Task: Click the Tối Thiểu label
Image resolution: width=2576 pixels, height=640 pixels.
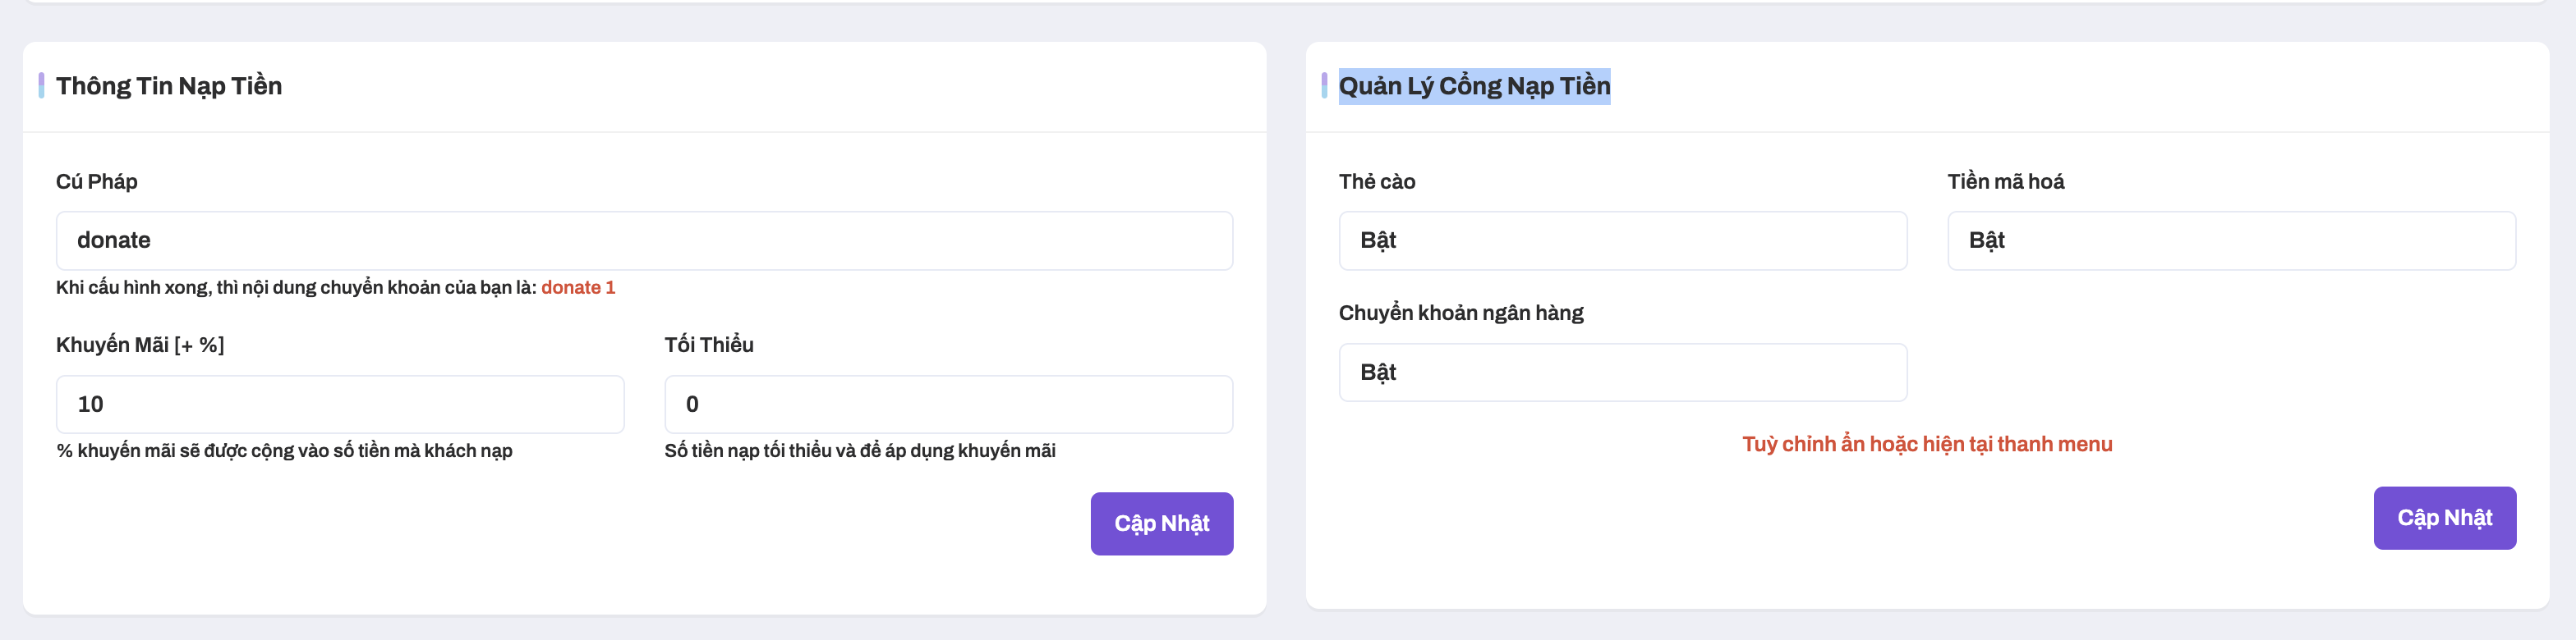Action: [709, 345]
